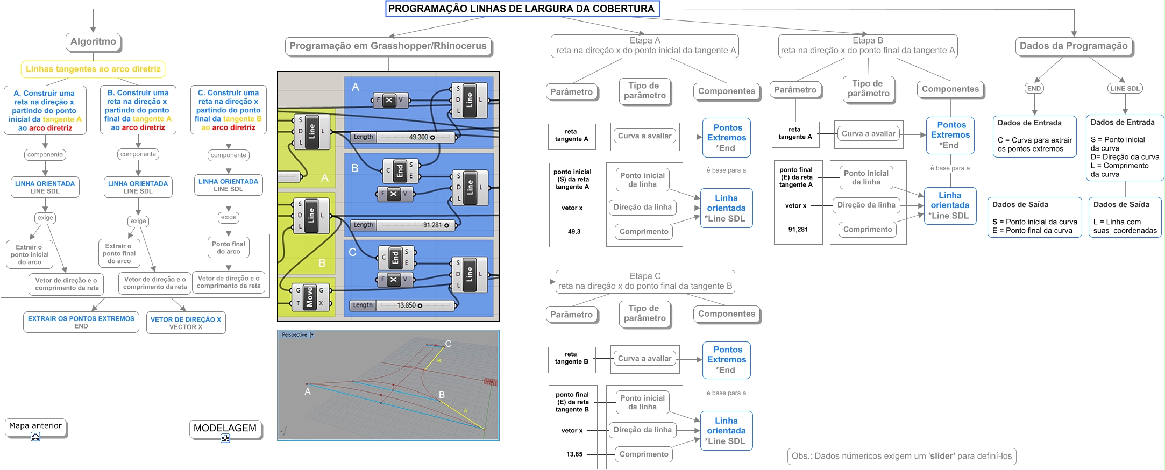1165x470 pixels.
Task: Select the Algoritmo node
Action: [x=93, y=41]
